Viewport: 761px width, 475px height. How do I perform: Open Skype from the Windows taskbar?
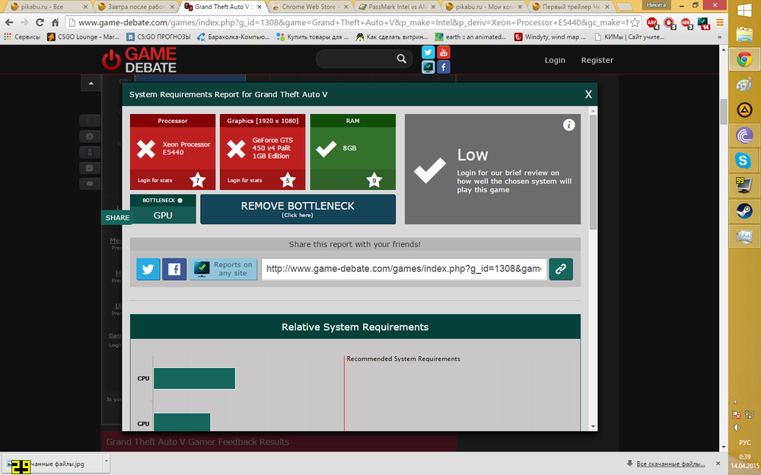743,160
